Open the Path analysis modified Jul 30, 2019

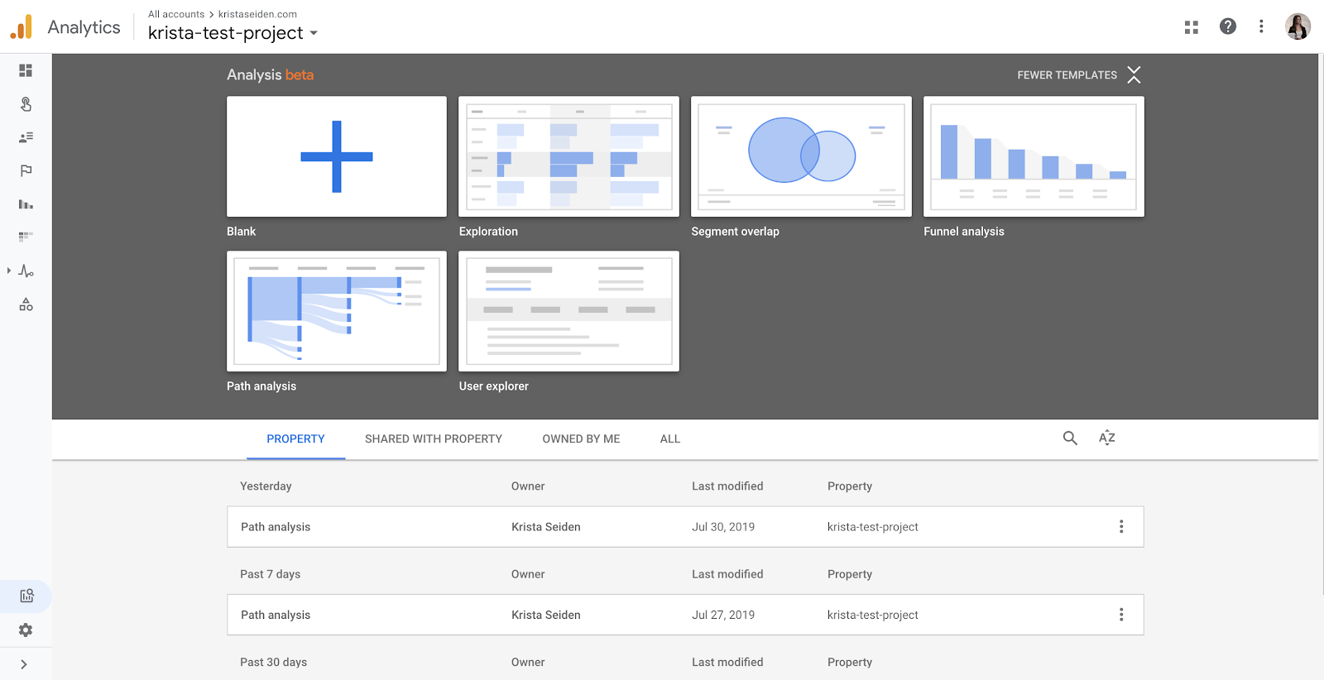click(x=685, y=527)
